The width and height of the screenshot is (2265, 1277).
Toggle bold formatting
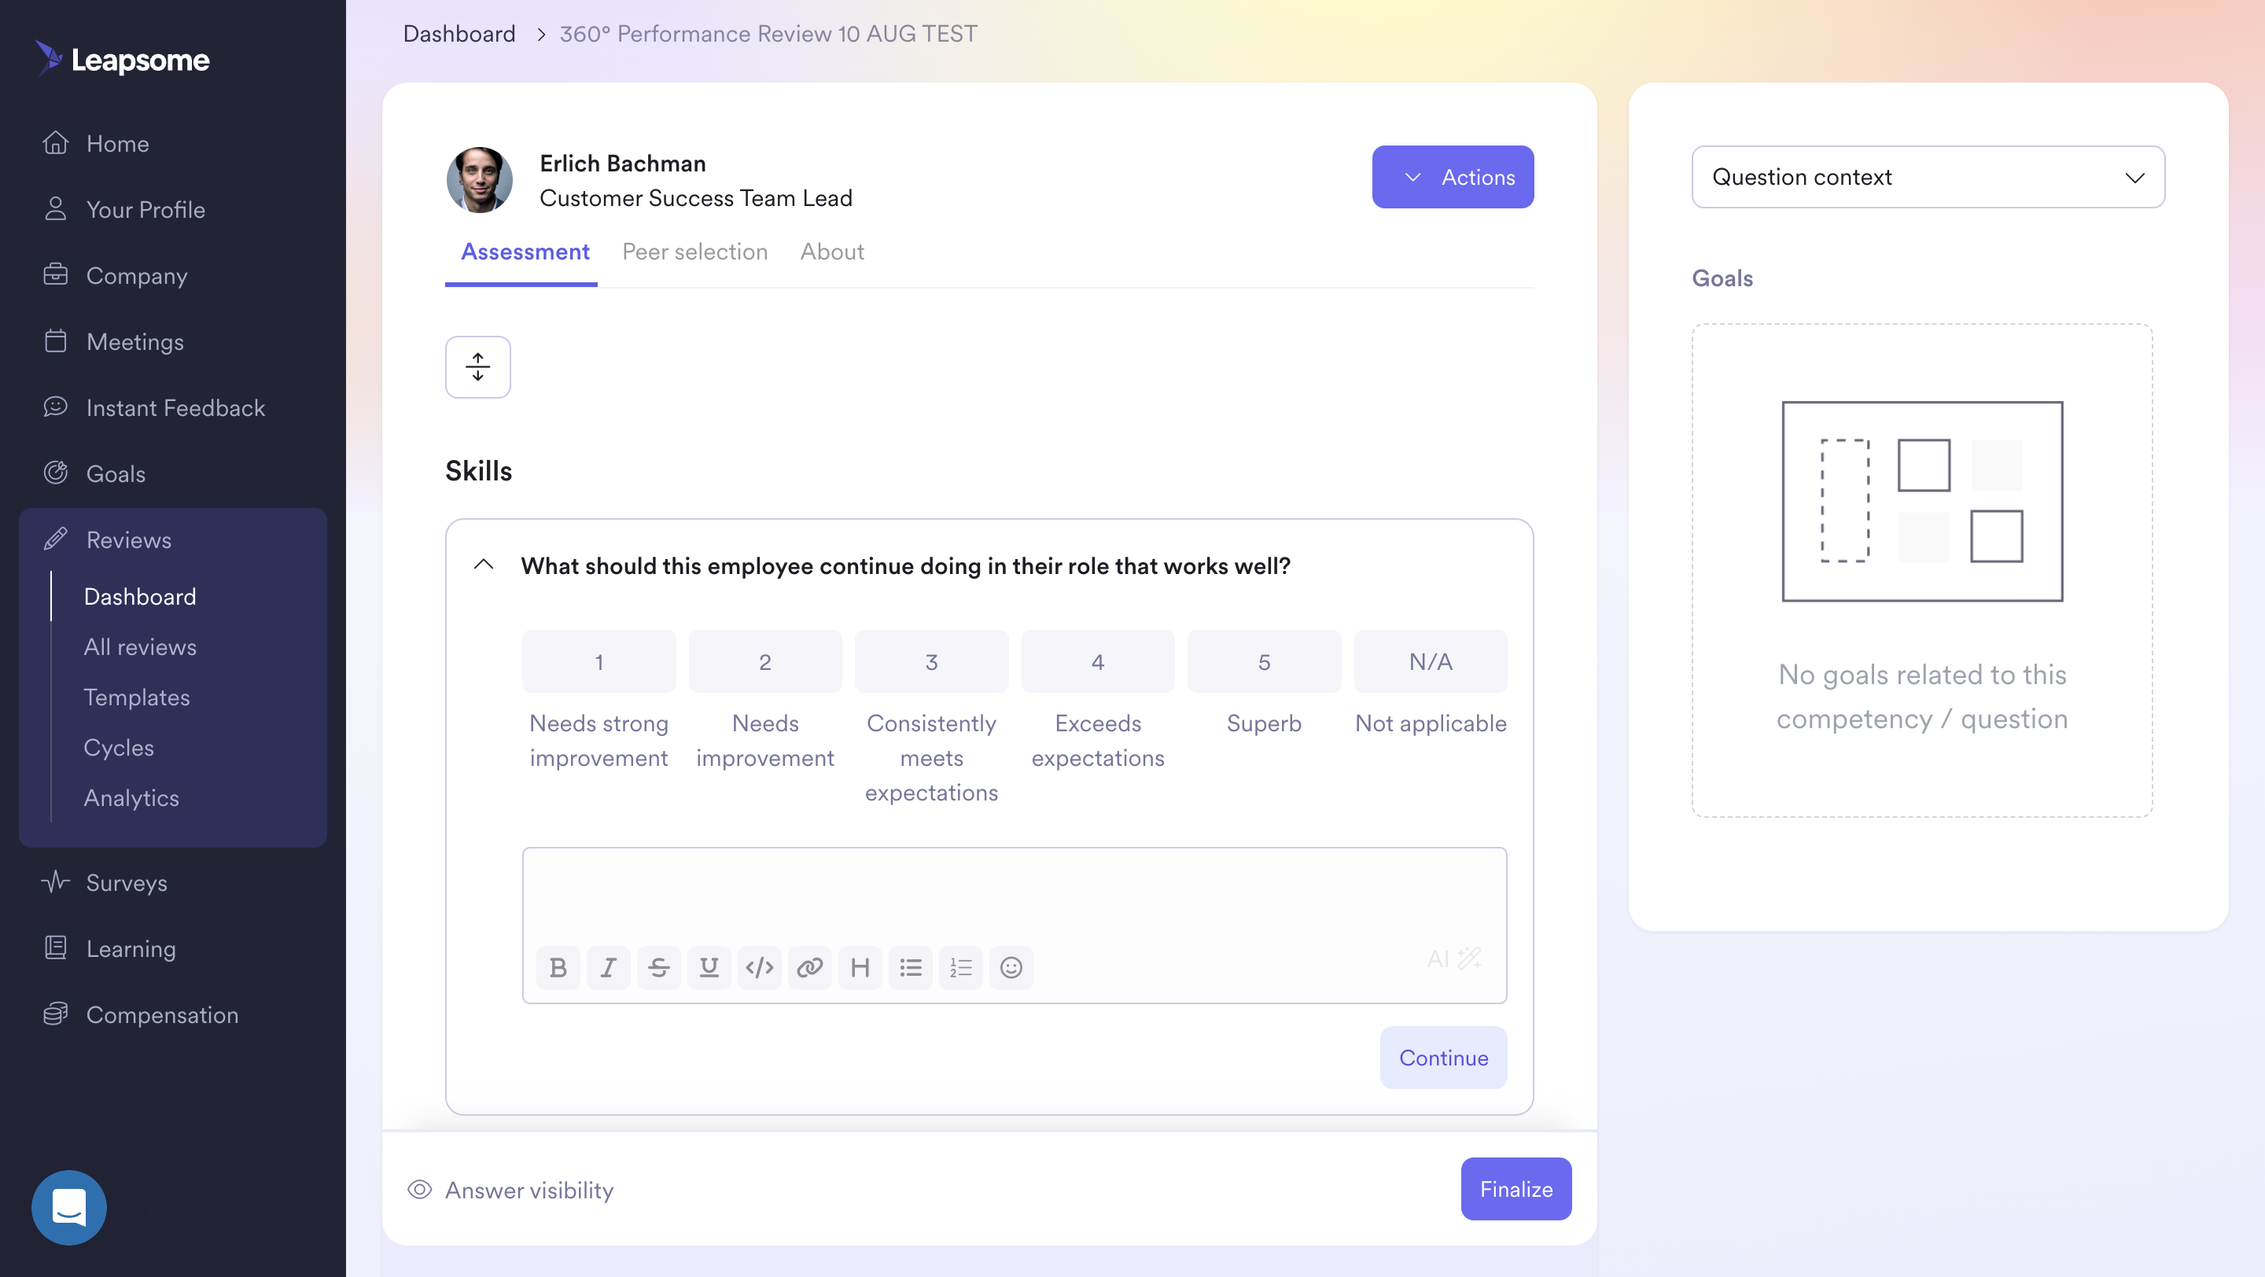coord(558,966)
